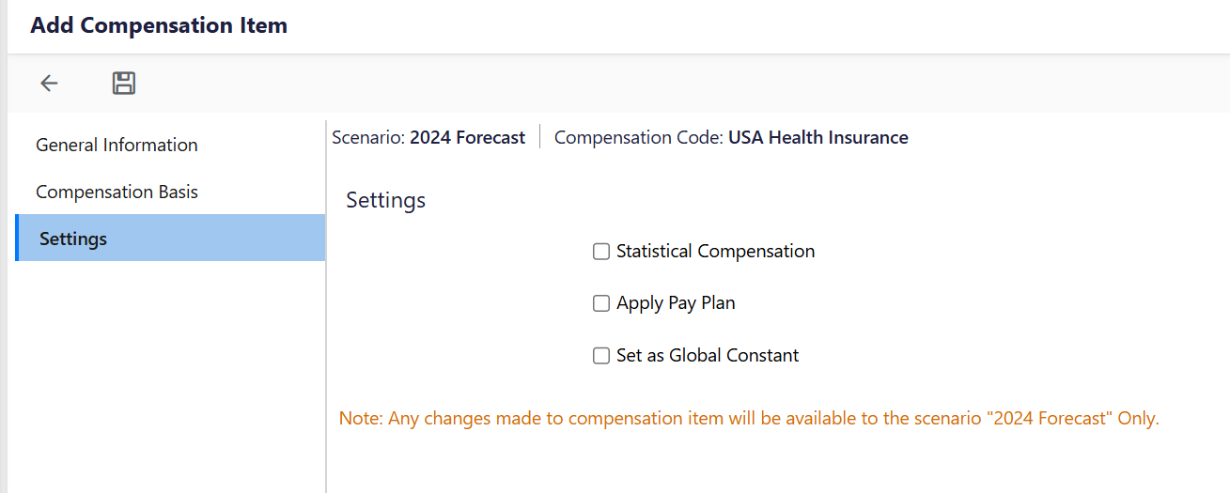Tick the Apply Pay Plan checkbox
Screen dimensions: 1230x493
pyautogui.click(x=601, y=303)
